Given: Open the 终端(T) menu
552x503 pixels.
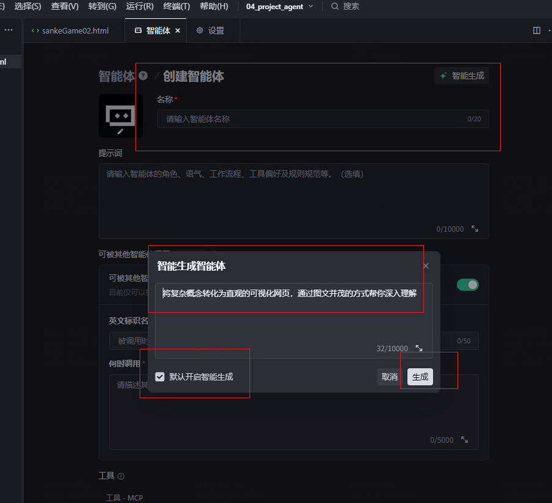Looking at the screenshot, I should [176, 6].
